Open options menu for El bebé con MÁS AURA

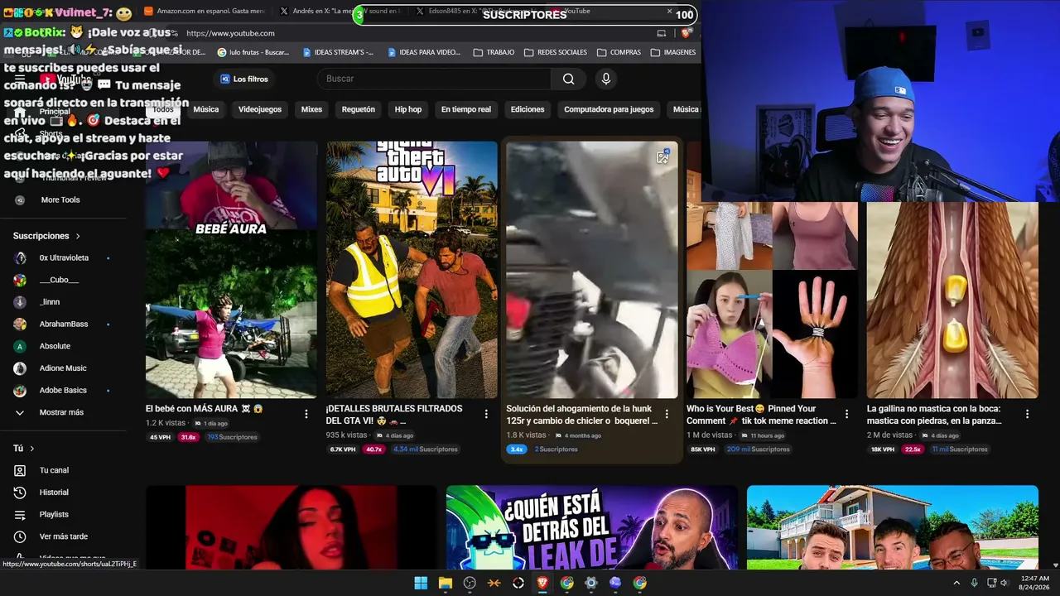tap(306, 414)
